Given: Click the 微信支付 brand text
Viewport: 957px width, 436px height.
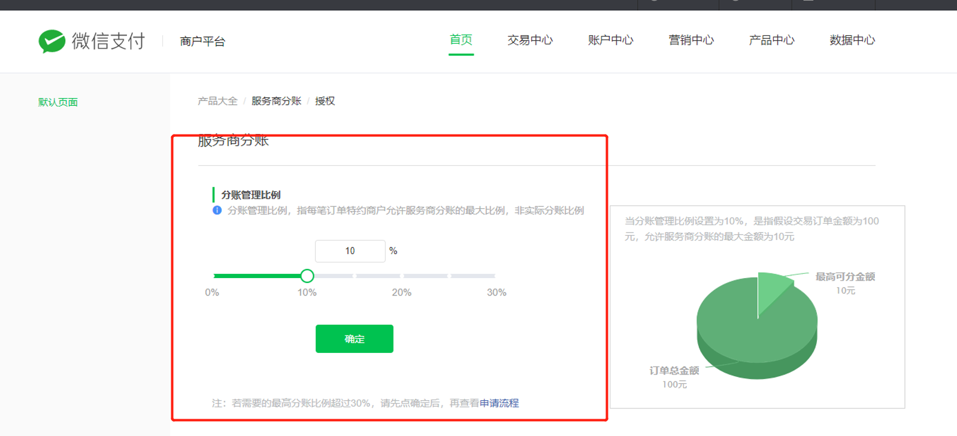Looking at the screenshot, I should [x=108, y=41].
